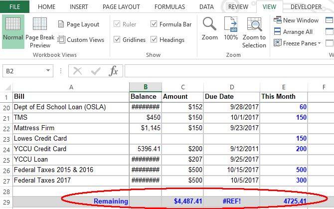
Task: Open the Name Box dropdown arrow
Action: pos(48,70)
